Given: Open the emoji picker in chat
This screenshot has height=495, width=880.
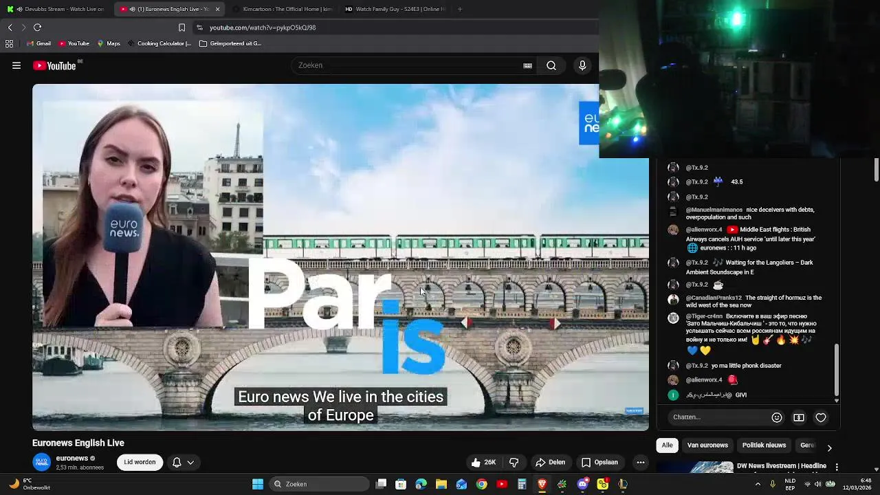Looking at the screenshot, I should 777,417.
